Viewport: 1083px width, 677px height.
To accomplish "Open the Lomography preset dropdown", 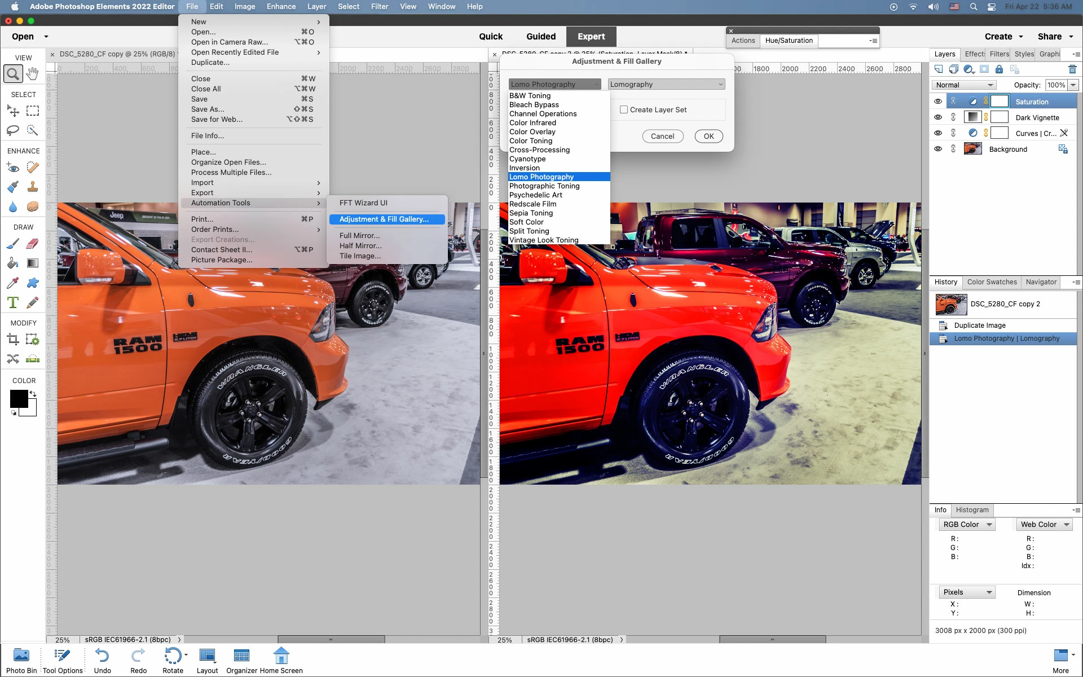I will coord(666,85).
